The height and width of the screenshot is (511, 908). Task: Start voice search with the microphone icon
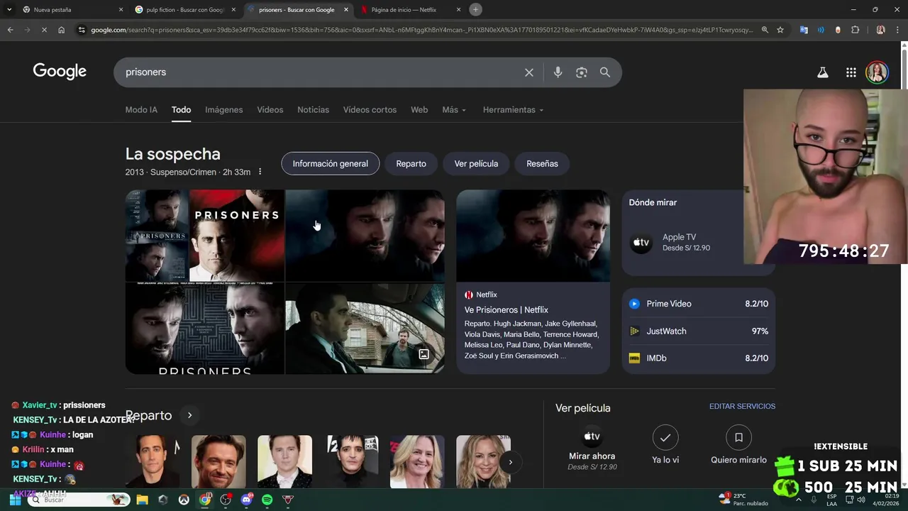pos(558,72)
